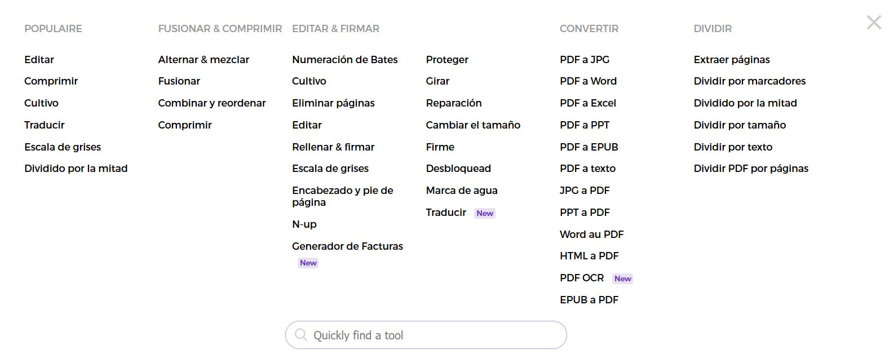Open Numeración de Bates tool
Image resolution: width=889 pixels, height=358 pixels.
[x=344, y=60]
